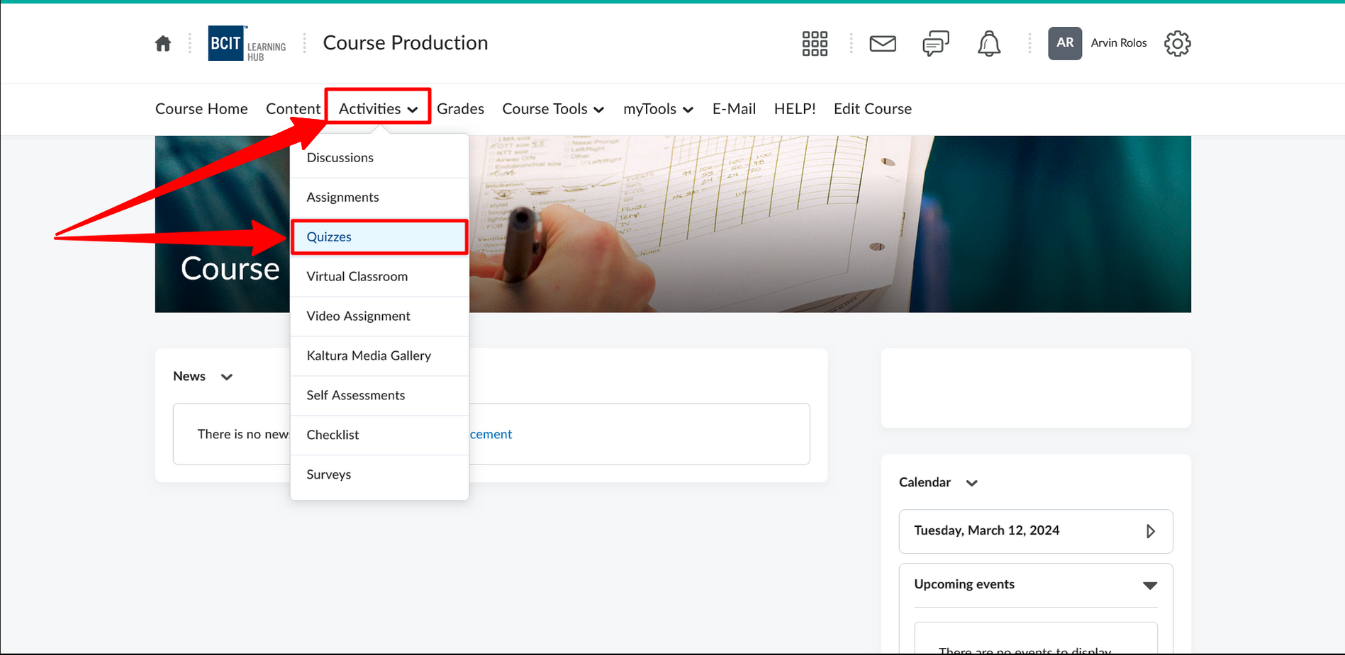The width and height of the screenshot is (1345, 655).
Task: Open the Edit Course link
Action: tap(872, 109)
